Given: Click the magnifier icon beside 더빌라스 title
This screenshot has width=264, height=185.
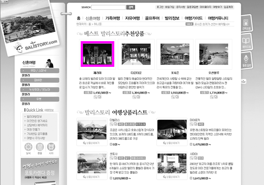Looking at the screenshot, I should (x=112, y=123).
